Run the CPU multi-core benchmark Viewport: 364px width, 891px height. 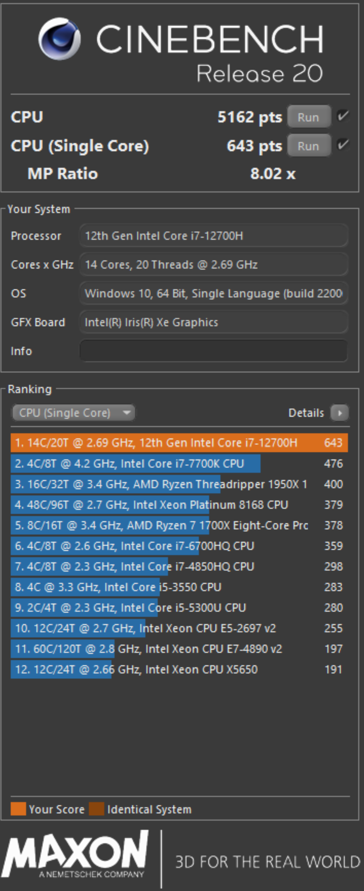[309, 117]
